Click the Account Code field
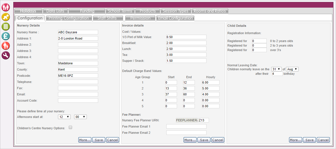The height and width of the screenshot is (149, 336). [78, 100]
